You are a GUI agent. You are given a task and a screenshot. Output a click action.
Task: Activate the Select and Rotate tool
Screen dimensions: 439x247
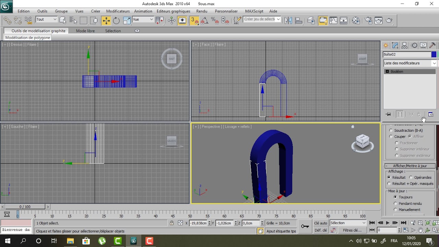[x=116, y=21]
